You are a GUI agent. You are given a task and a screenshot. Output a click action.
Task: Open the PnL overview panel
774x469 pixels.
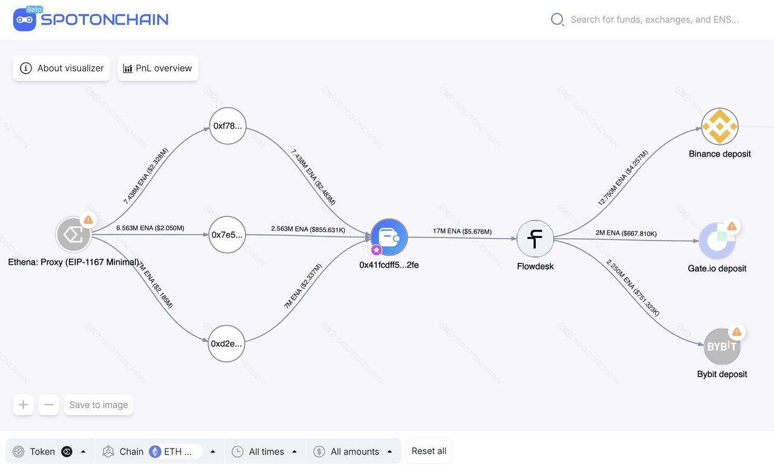click(x=158, y=68)
